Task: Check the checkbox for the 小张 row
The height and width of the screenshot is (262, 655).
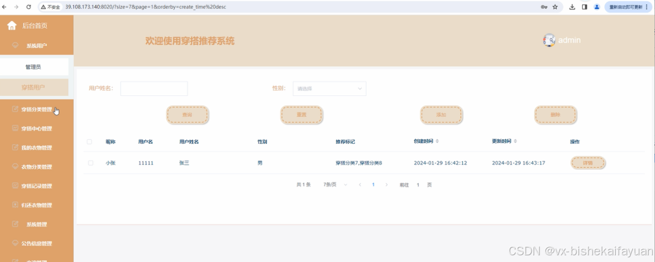Action: tap(90, 163)
